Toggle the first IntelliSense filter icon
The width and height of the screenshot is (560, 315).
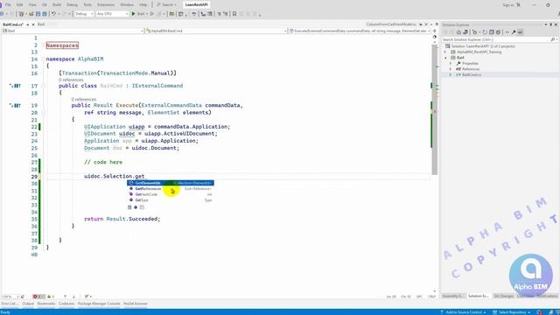coord(129,207)
